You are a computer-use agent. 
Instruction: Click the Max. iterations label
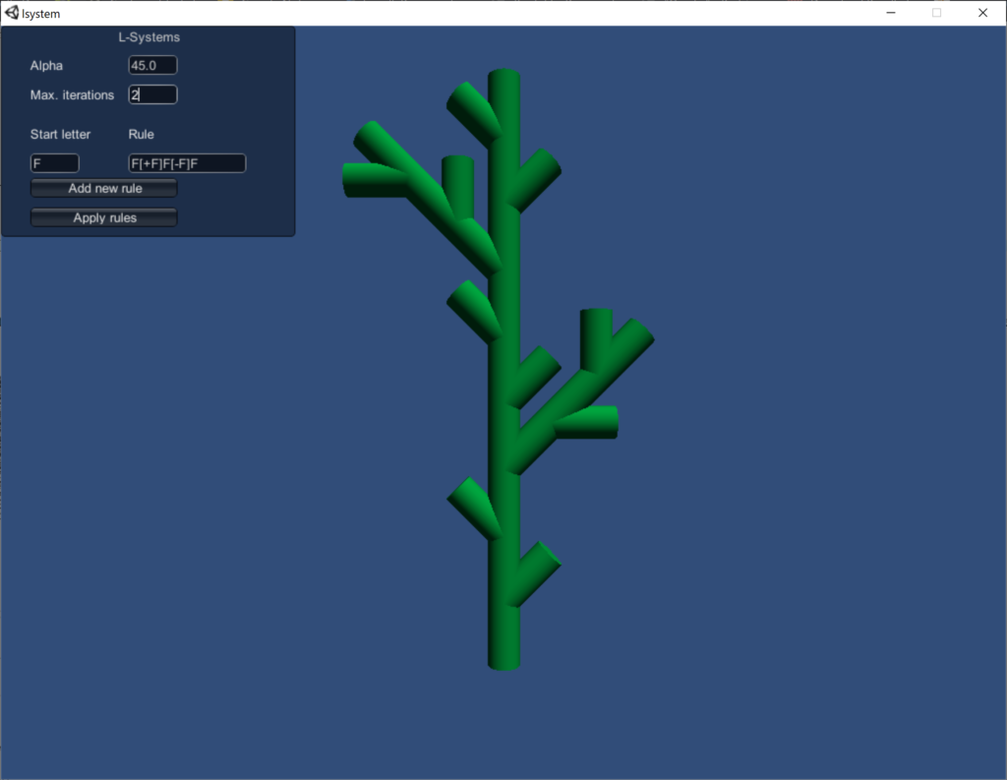point(72,95)
